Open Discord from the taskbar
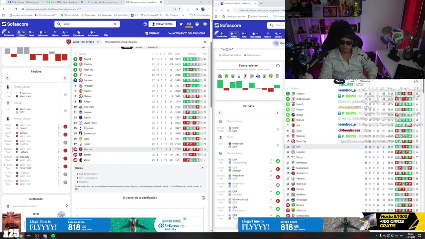Image resolution: width=425 pixels, height=239 pixels. [x=45, y=236]
